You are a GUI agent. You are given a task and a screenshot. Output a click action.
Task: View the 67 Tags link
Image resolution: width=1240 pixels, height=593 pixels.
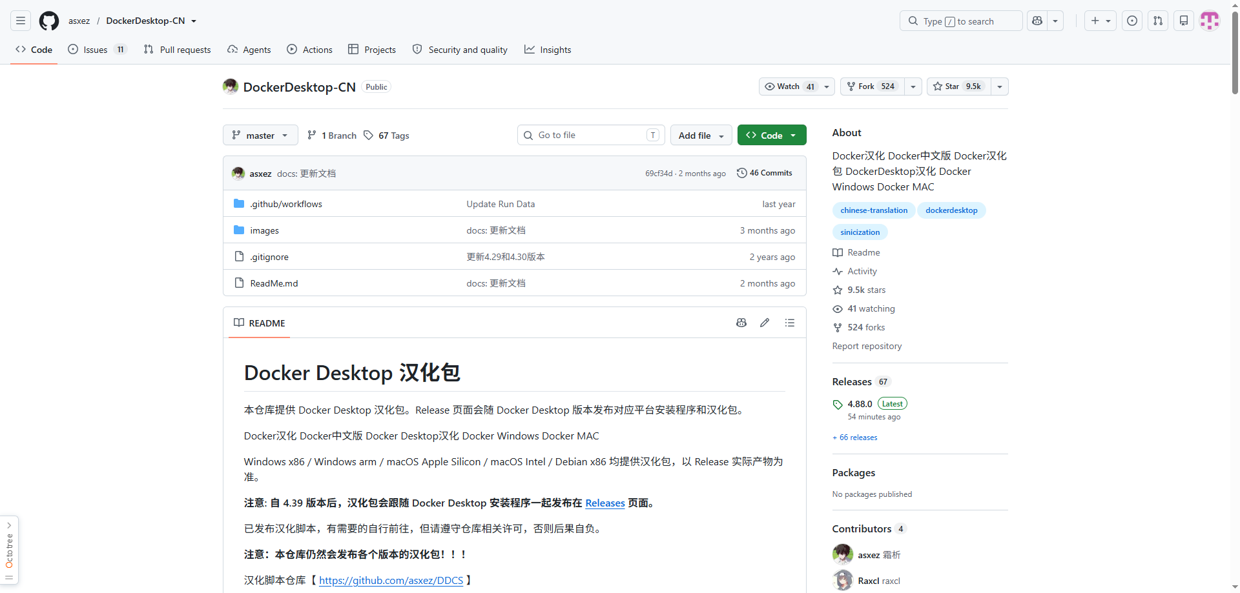[x=386, y=135]
